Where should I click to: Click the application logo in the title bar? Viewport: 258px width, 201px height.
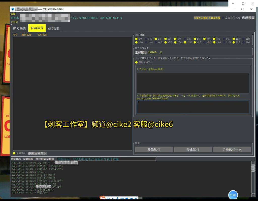tap(13, 9)
